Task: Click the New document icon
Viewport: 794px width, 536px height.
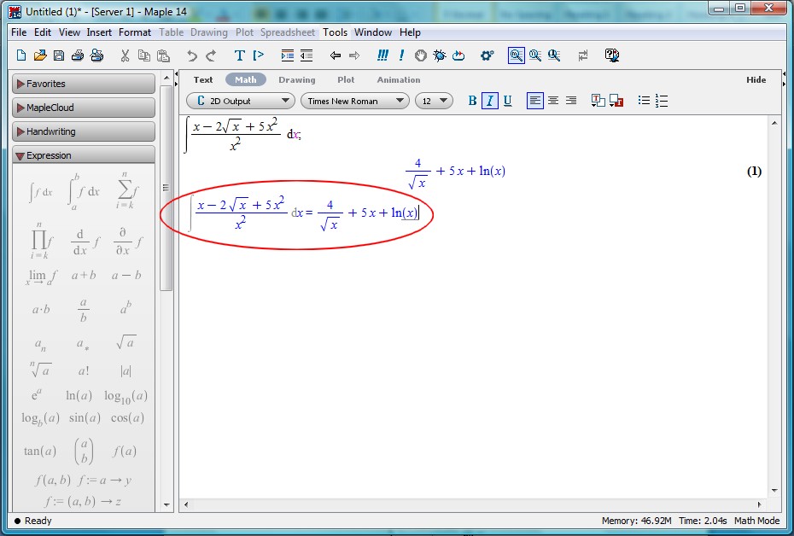Action: pos(22,55)
